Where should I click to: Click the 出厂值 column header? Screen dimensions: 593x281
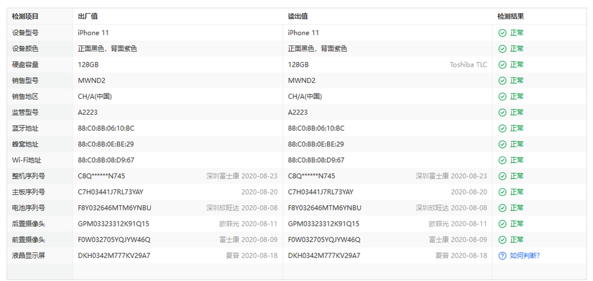[88, 16]
